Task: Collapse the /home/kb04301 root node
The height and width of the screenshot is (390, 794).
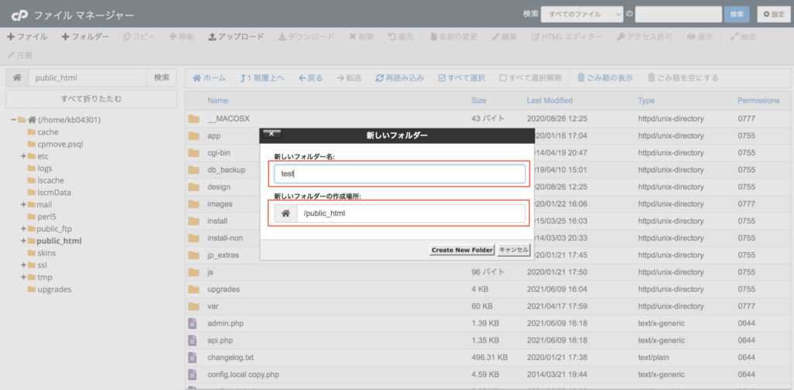Action: (x=14, y=120)
